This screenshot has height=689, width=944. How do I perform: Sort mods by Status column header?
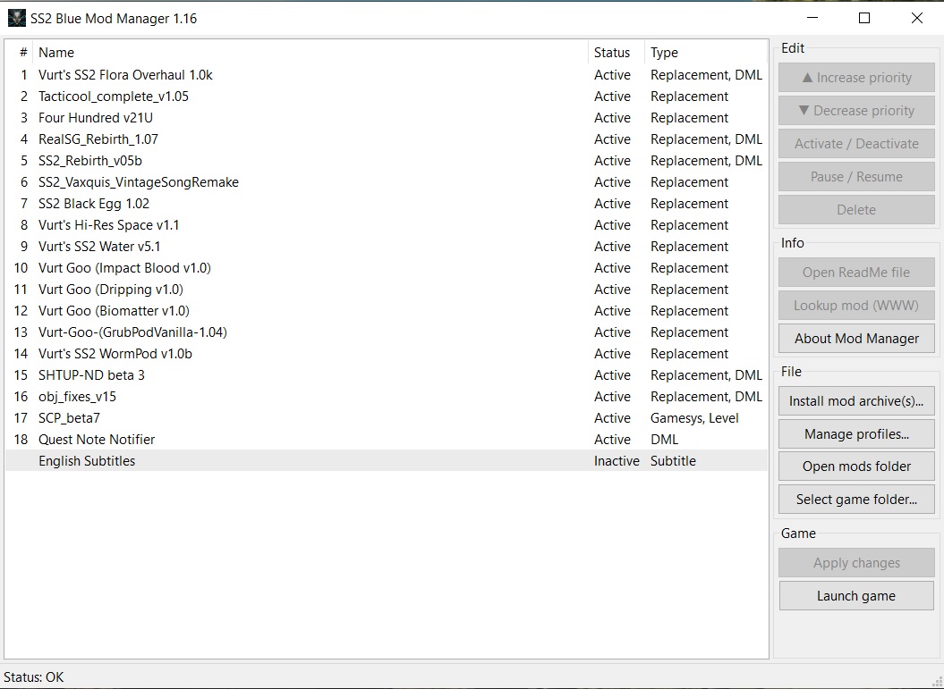[x=612, y=53]
